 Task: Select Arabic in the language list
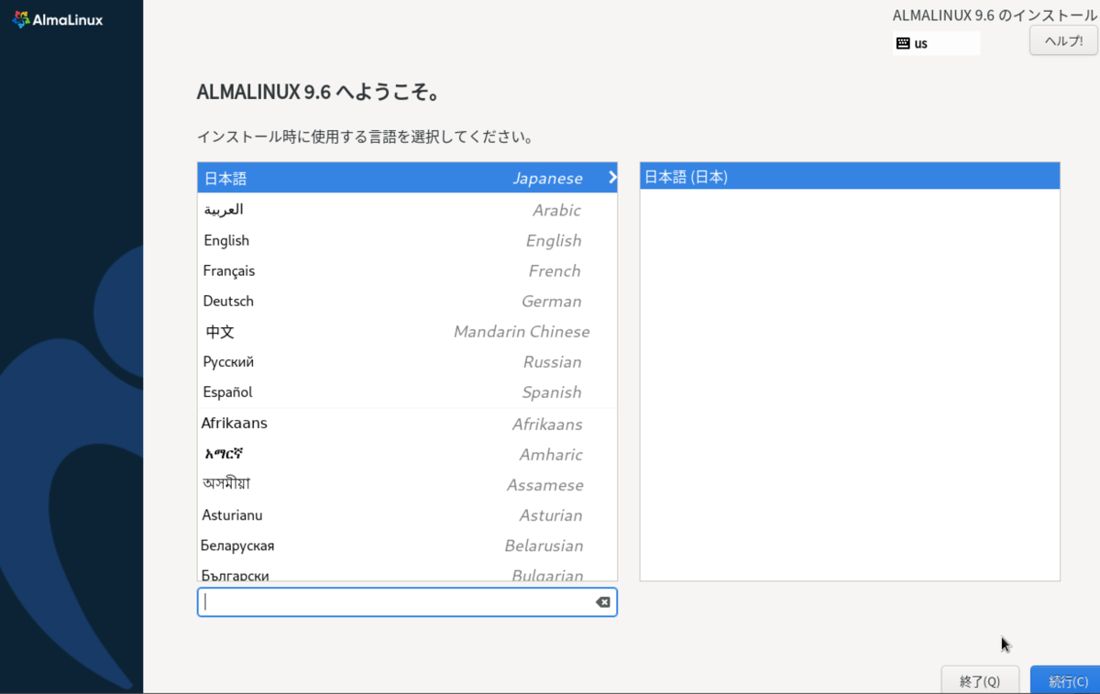click(x=407, y=210)
